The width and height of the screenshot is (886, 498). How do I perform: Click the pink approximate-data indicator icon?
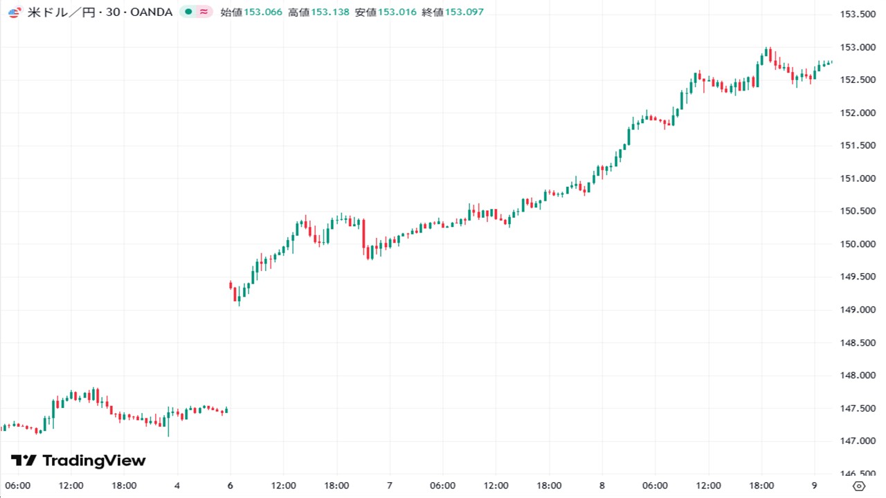(204, 12)
